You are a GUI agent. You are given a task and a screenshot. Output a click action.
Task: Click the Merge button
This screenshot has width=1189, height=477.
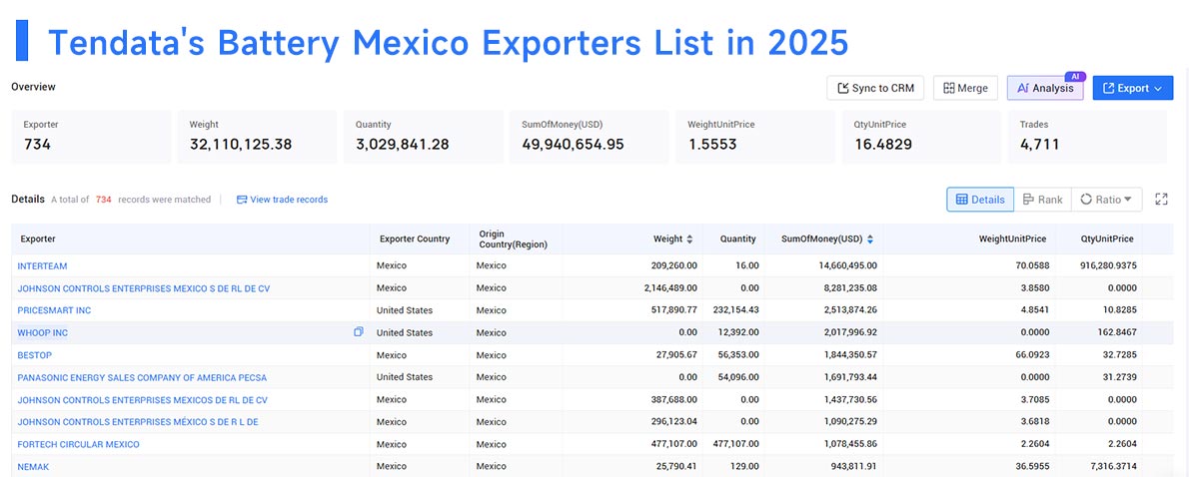(x=965, y=88)
